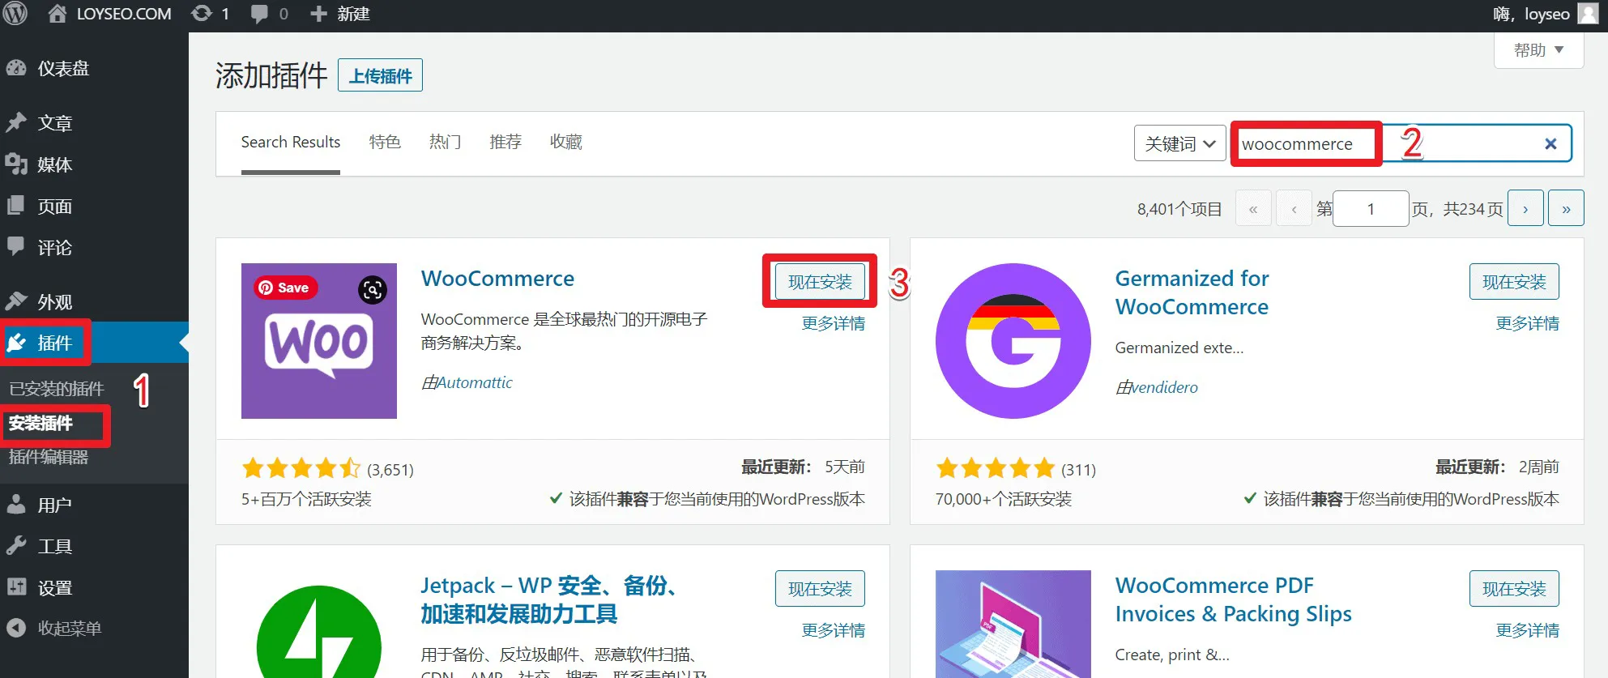Go to next results page
The height and width of the screenshot is (678, 1608).
click(1525, 209)
